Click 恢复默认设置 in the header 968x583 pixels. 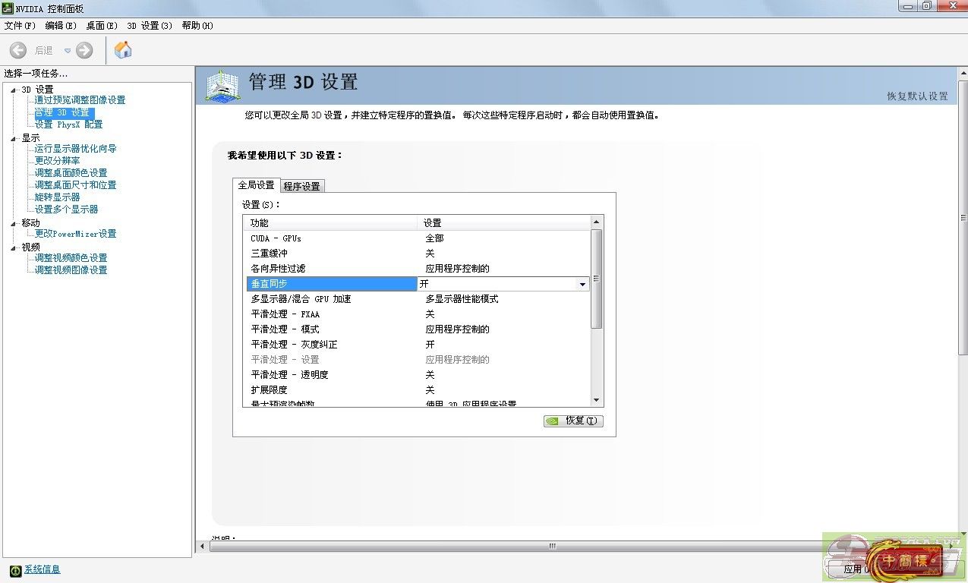917,96
